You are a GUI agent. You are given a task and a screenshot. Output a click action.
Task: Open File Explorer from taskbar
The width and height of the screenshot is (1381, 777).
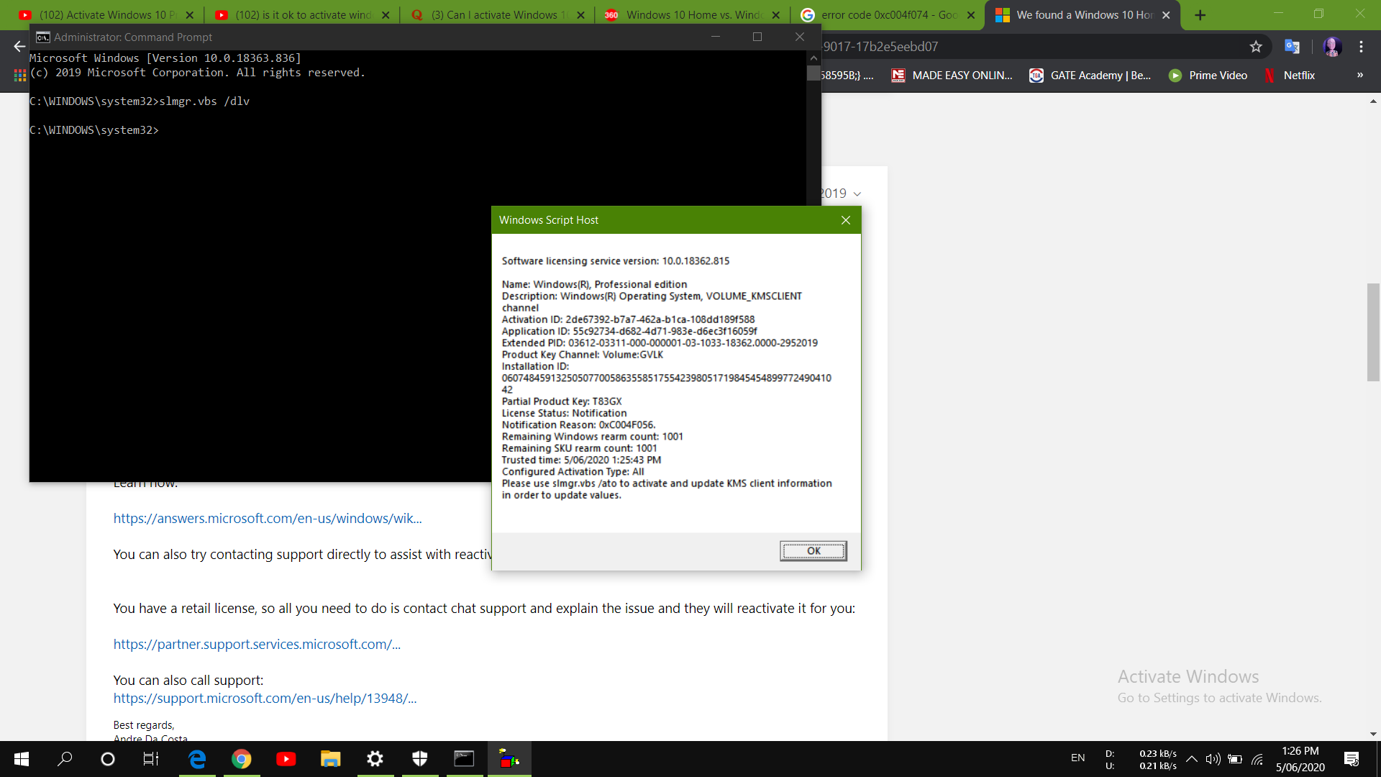click(331, 759)
